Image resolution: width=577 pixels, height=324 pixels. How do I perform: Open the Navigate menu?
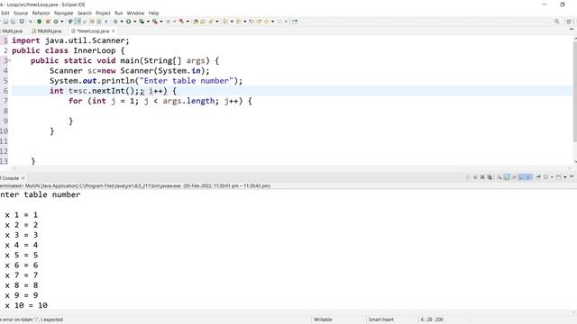[x=64, y=13]
